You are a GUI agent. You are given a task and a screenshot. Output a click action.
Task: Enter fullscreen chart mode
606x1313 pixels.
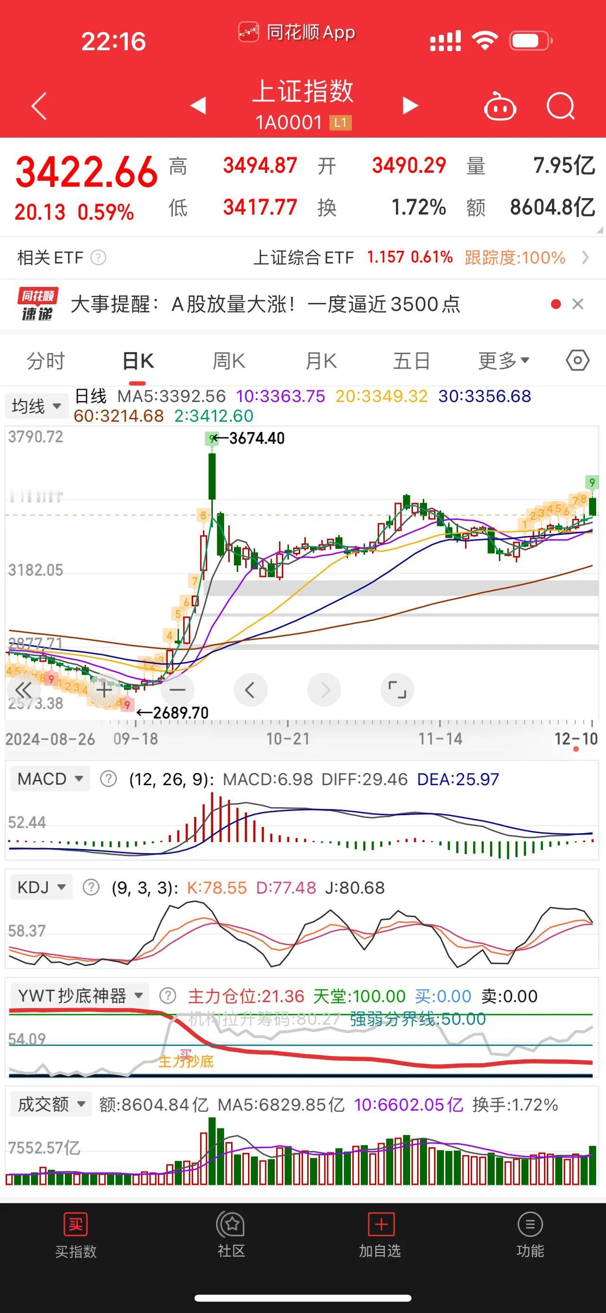point(397,690)
